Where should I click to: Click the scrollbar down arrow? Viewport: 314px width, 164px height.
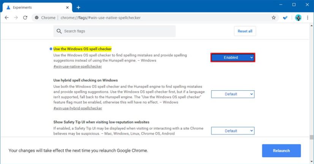(x=311, y=162)
